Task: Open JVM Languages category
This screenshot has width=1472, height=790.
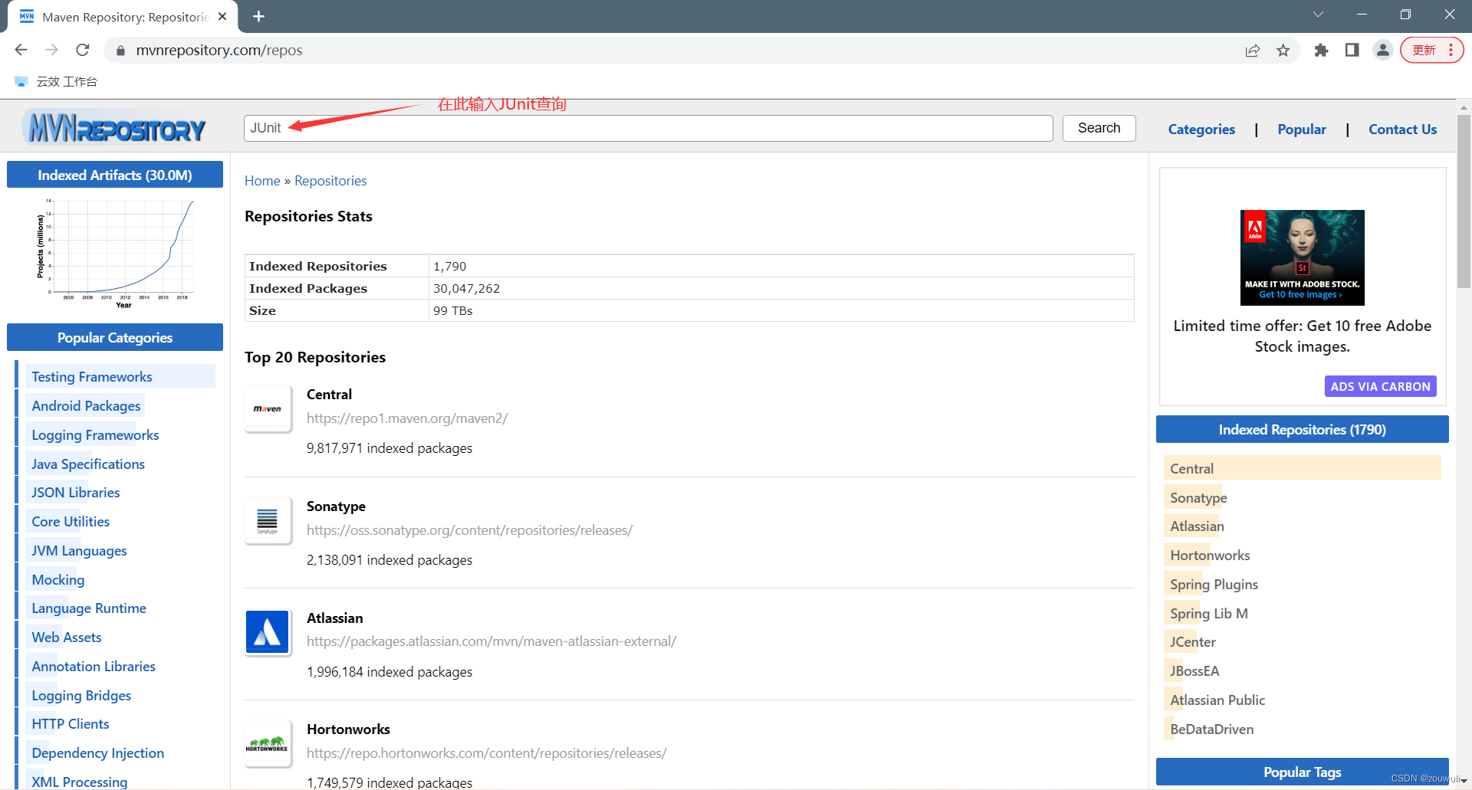Action: click(x=79, y=551)
